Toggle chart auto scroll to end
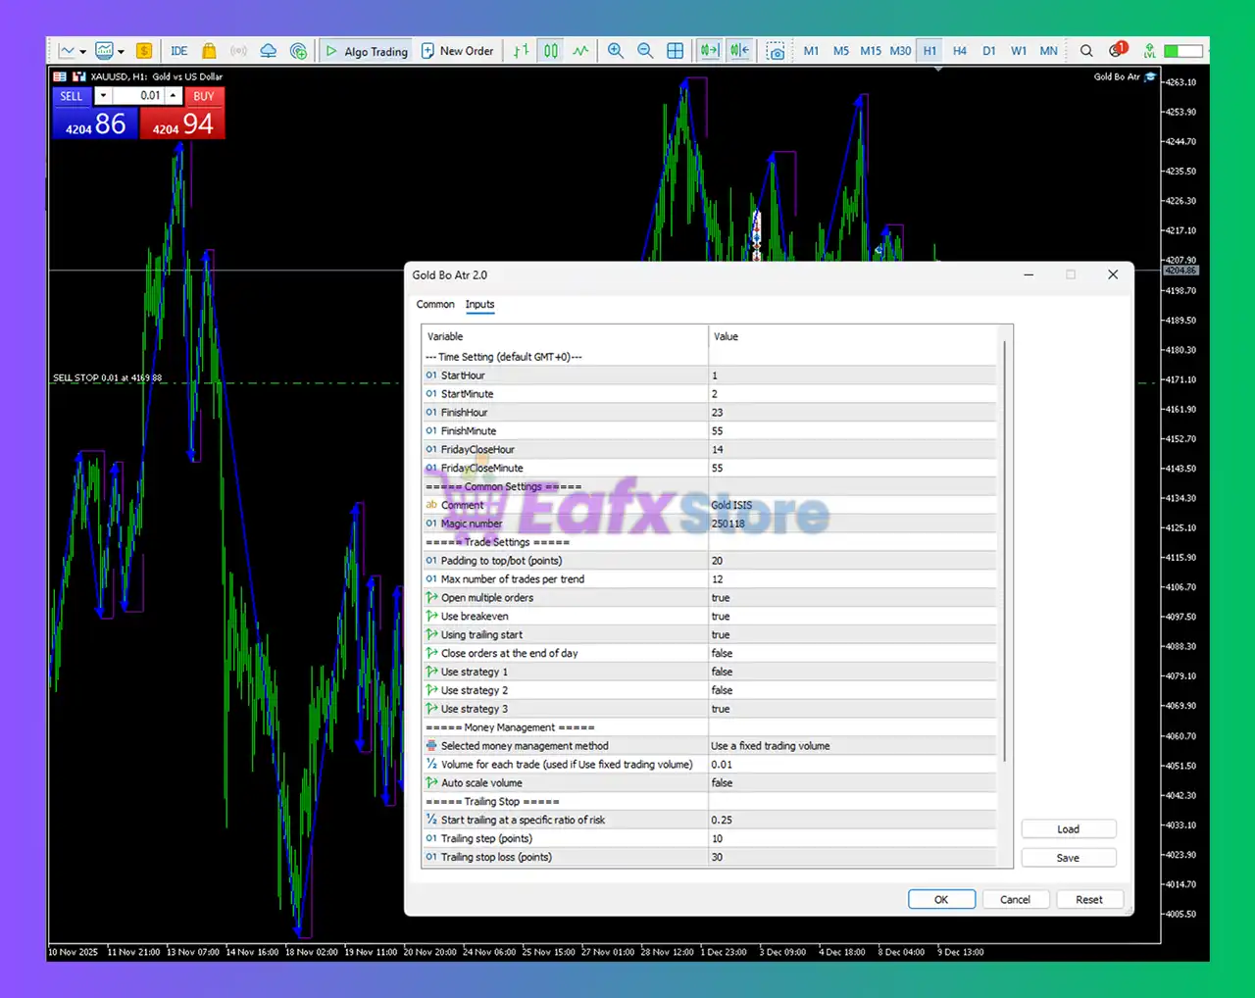This screenshot has width=1255, height=998. click(x=709, y=51)
